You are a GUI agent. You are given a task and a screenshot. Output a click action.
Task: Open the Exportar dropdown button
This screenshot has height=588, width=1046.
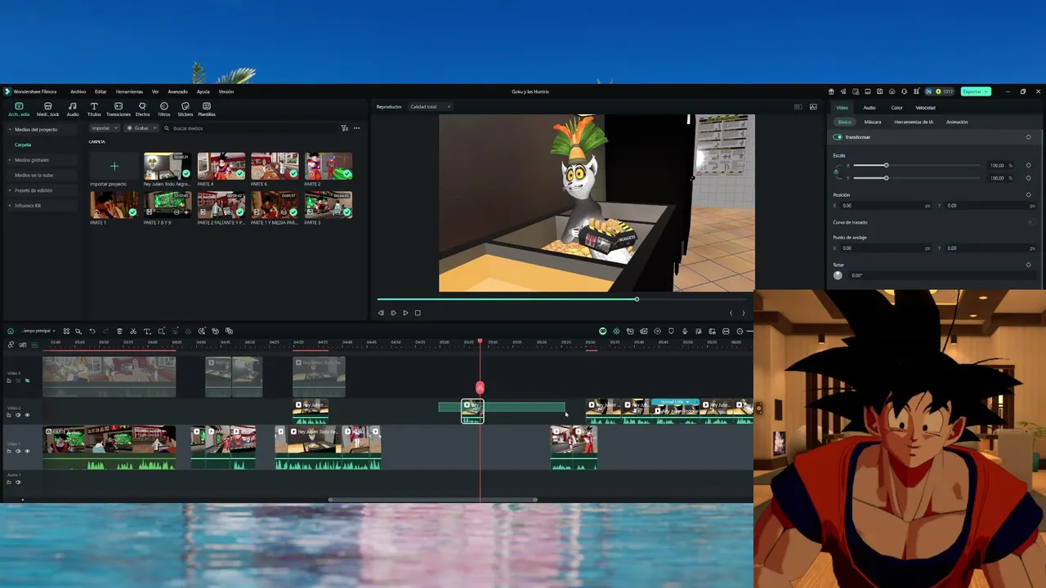pos(976,91)
